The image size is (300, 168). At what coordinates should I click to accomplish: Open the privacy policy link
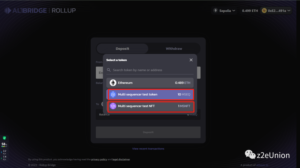[x=99, y=159]
